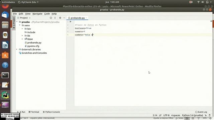Expand the bin folder
This screenshot has height=120, width=214.
tap(22, 29)
